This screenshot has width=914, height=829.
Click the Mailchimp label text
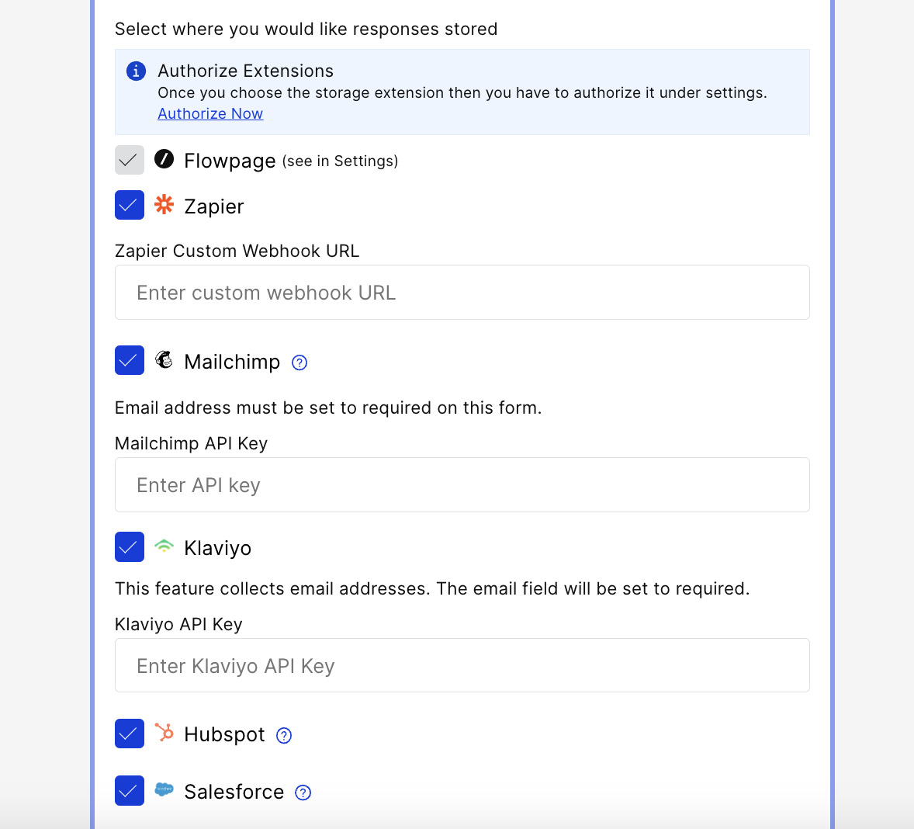tap(232, 362)
